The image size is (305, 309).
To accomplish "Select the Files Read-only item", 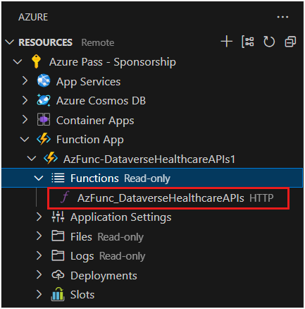I will pyautogui.click(x=107, y=237).
